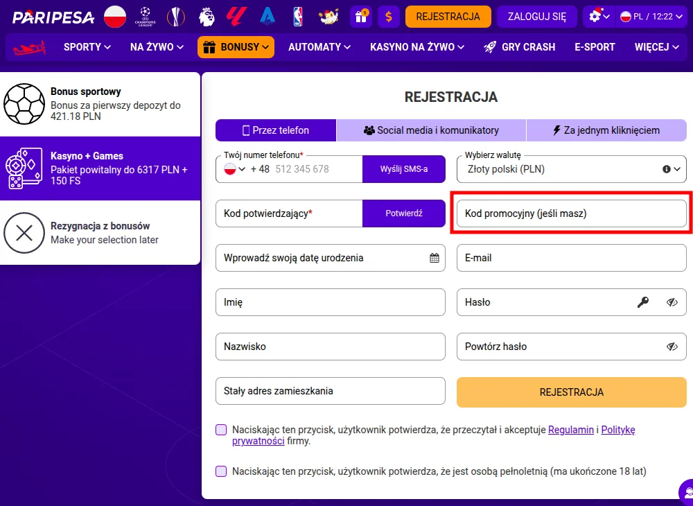Show the Hasło password with the eye toggle
Image resolution: width=693 pixels, height=506 pixels.
673,302
